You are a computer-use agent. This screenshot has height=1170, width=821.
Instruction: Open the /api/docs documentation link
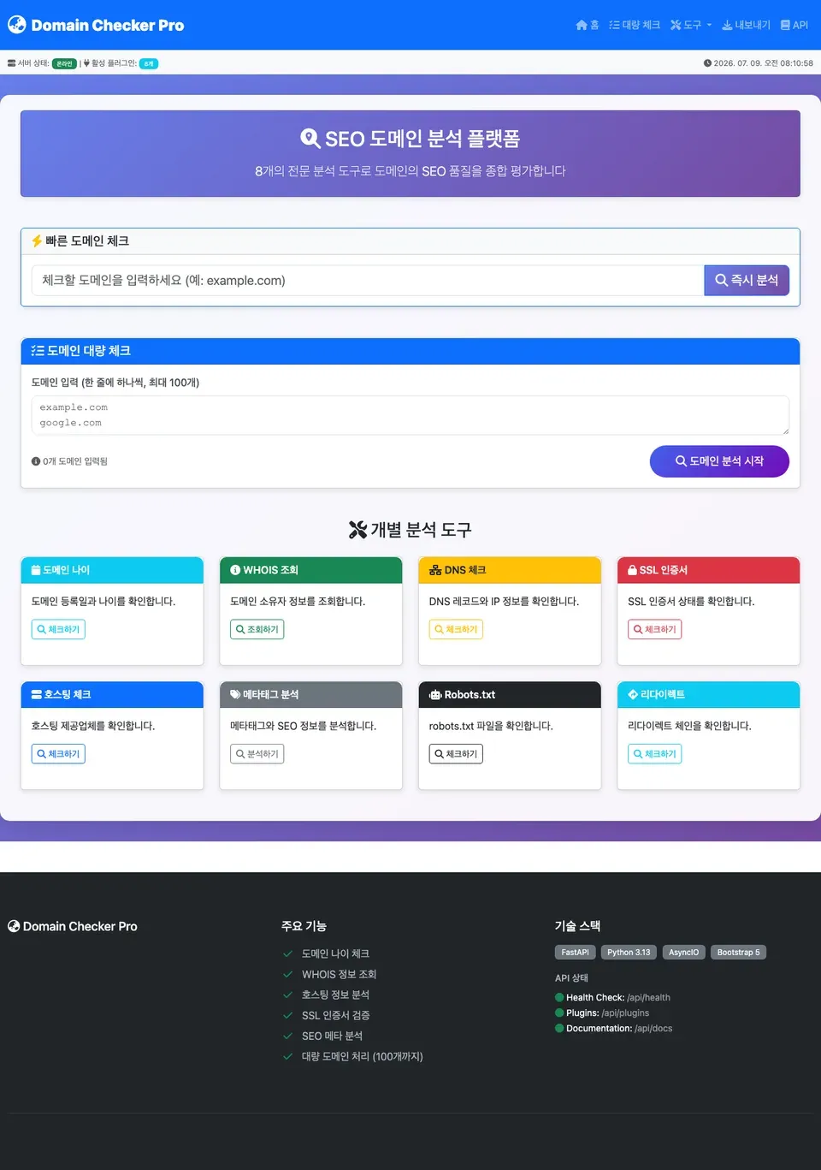[x=653, y=1029]
